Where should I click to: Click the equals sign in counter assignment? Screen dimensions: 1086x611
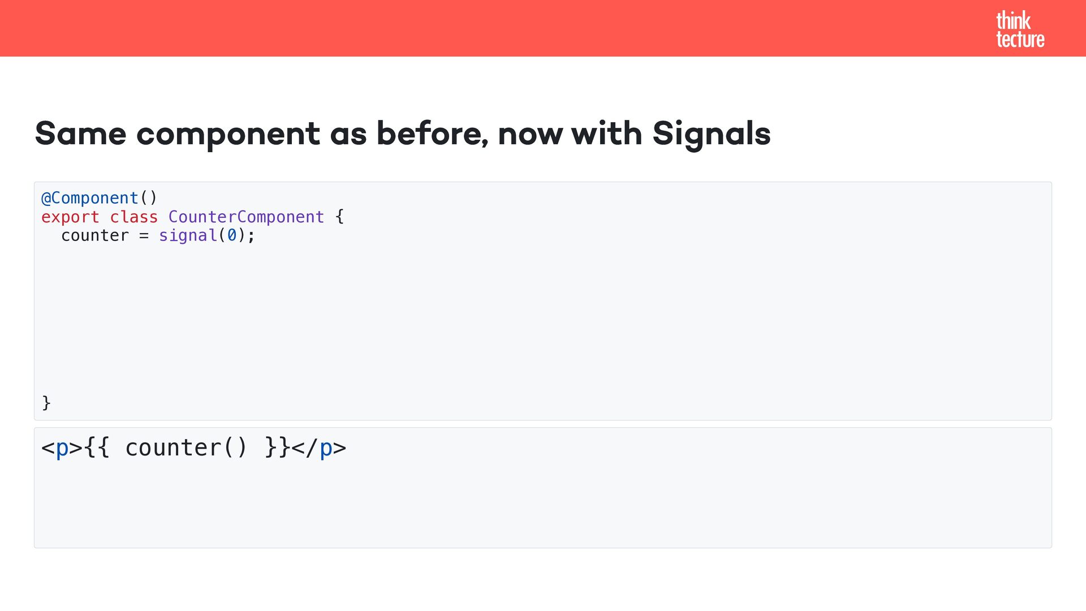tap(144, 235)
